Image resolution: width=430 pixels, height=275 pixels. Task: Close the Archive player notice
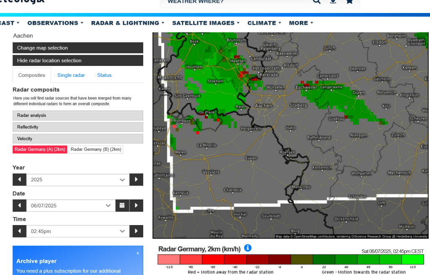tap(138, 253)
